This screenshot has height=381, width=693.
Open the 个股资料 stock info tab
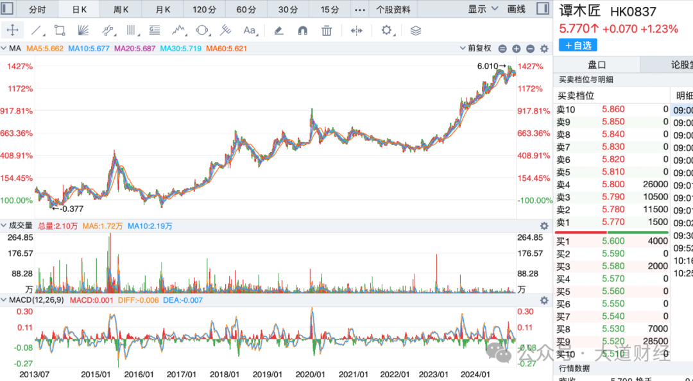pyautogui.click(x=393, y=9)
